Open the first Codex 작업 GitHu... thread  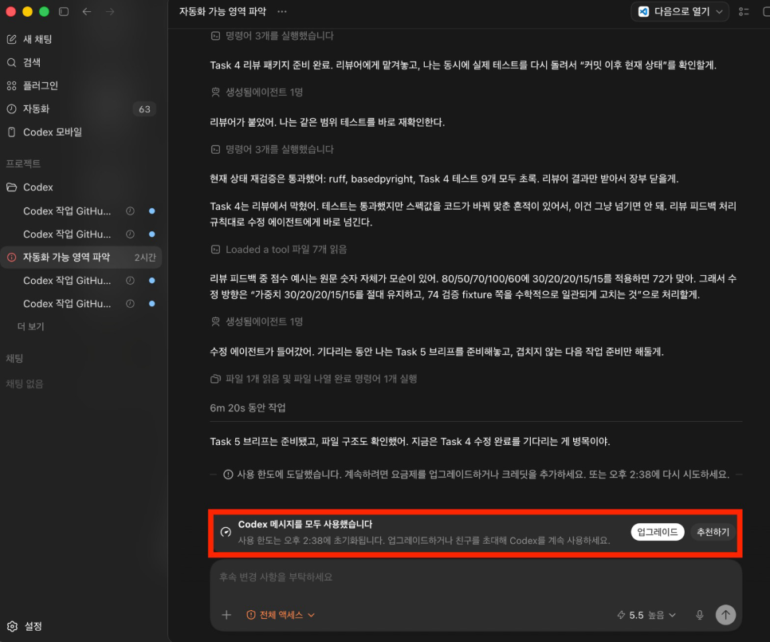point(67,211)
